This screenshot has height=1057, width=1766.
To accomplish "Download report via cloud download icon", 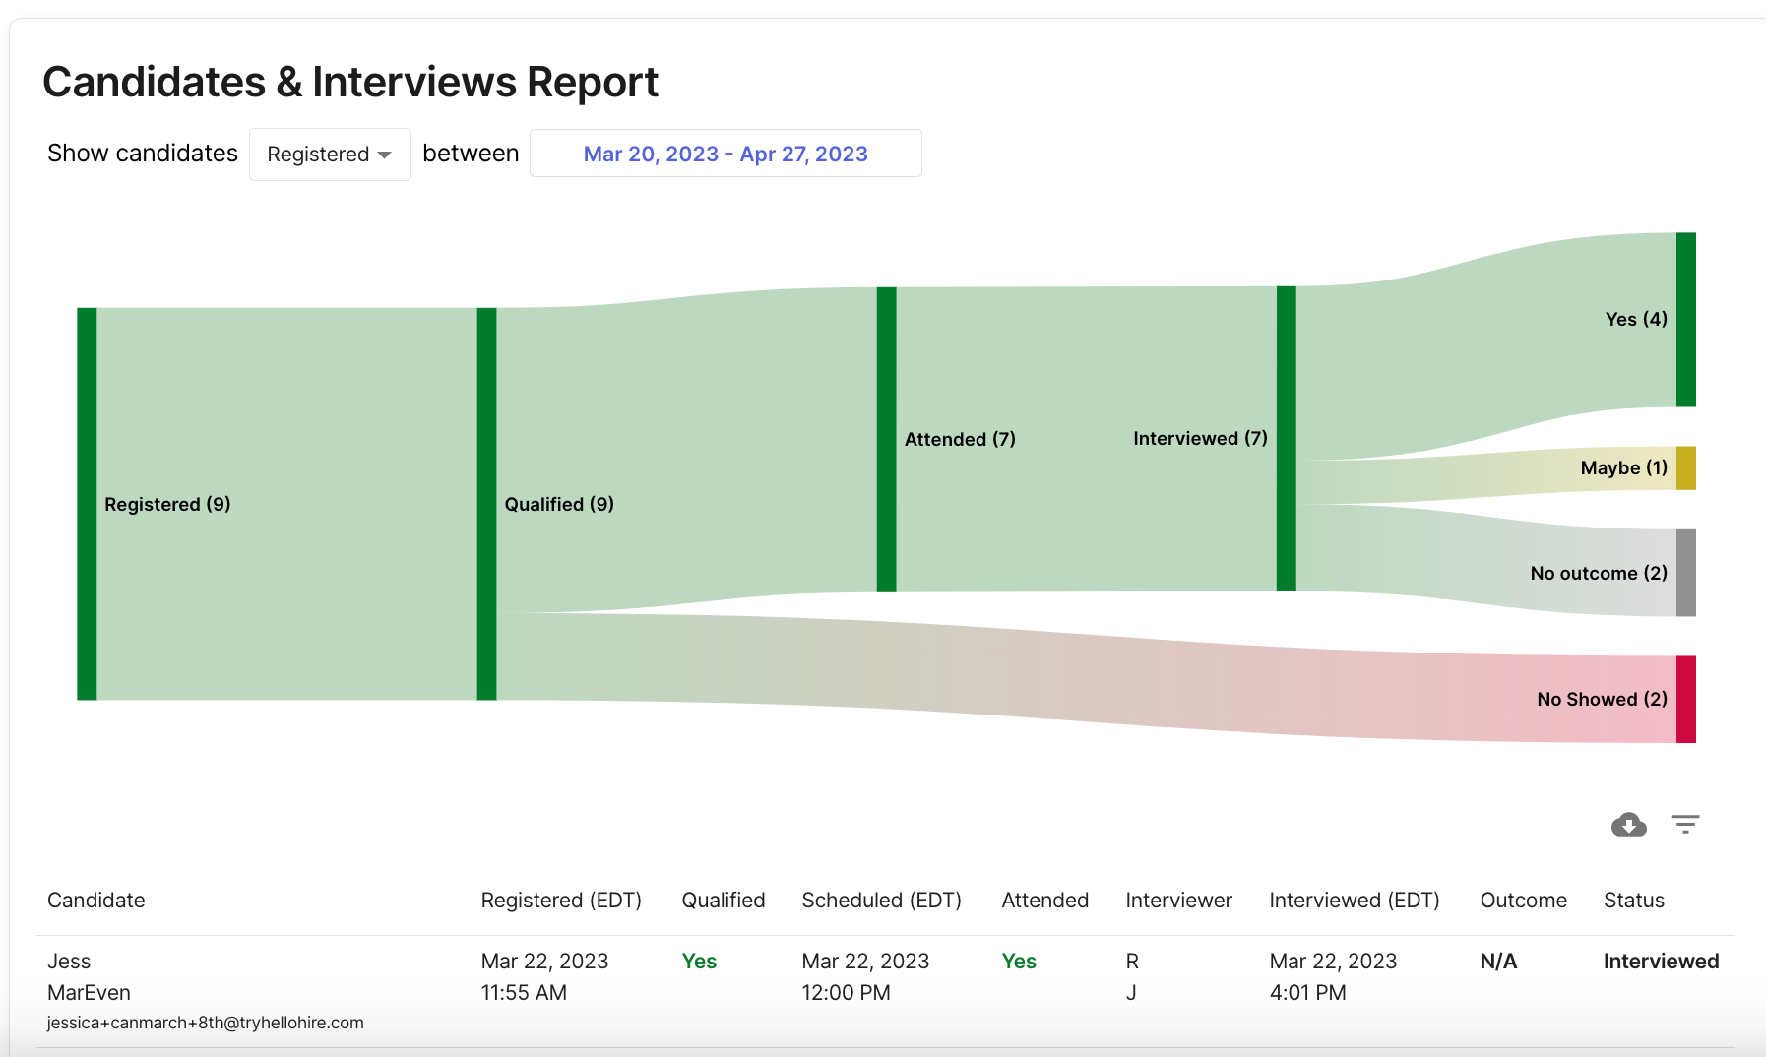I will click(1628, 824).
